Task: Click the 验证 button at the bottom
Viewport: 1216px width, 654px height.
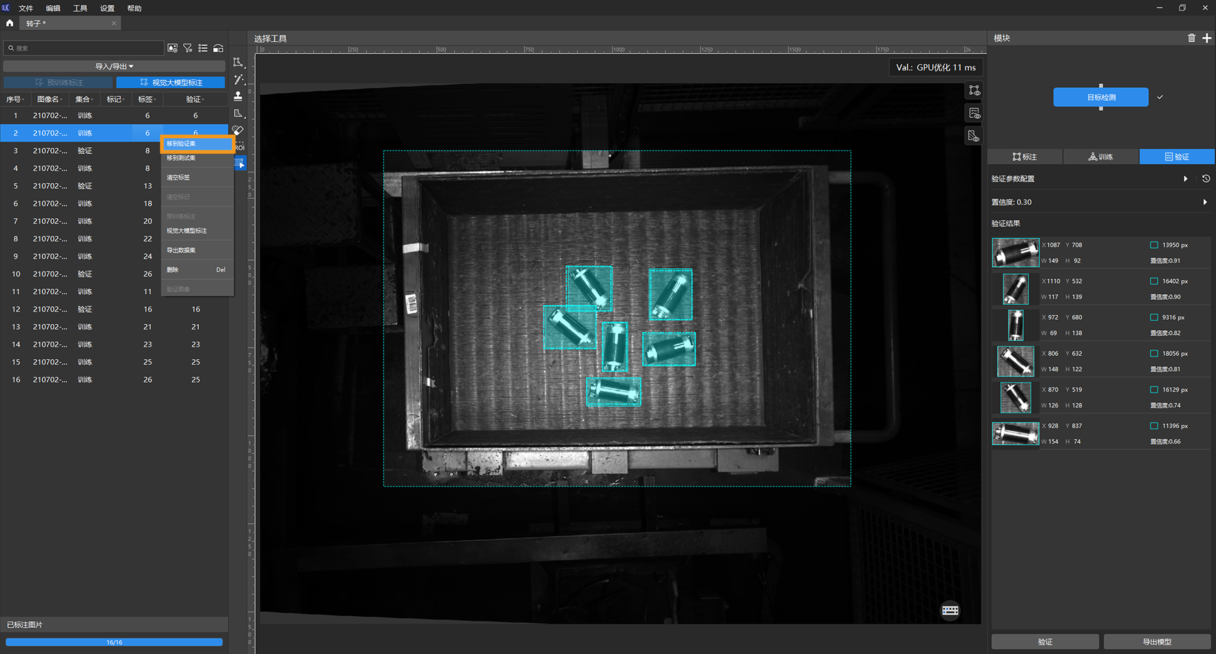Action: tap(1045, 642)
